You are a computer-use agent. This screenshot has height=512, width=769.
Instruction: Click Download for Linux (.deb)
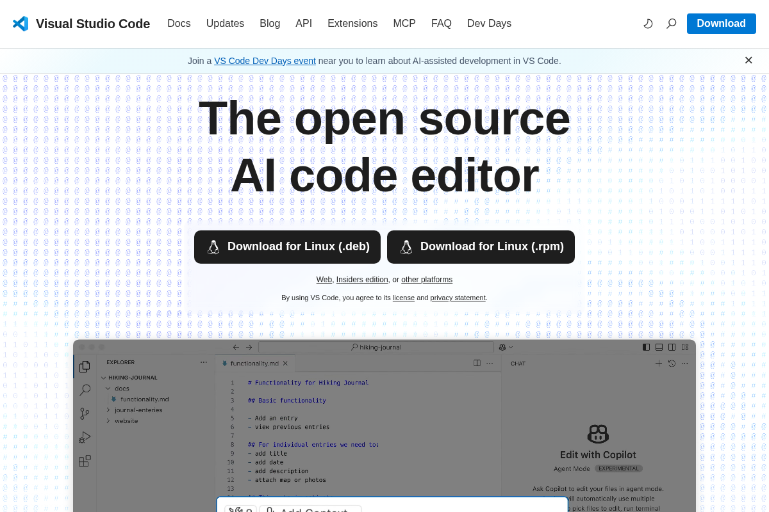point(287,247)
